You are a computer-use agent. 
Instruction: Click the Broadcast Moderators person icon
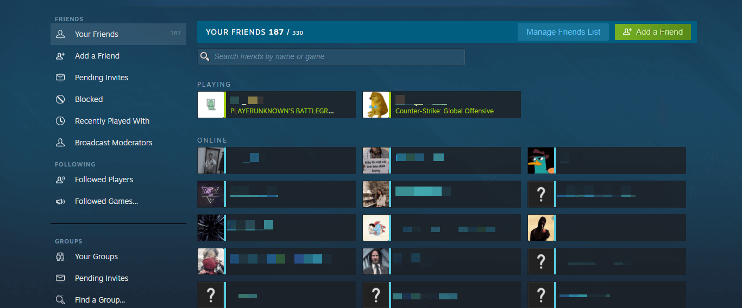click(x=60, y=143)
